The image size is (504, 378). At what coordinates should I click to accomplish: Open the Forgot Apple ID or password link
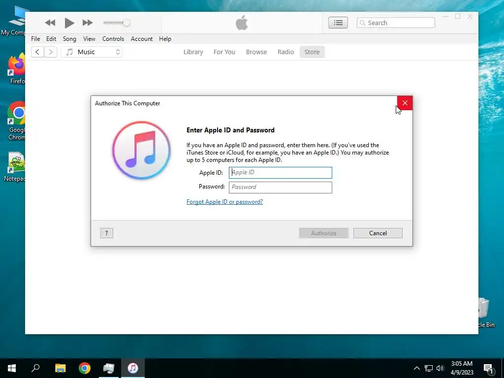tap(224, 201)
